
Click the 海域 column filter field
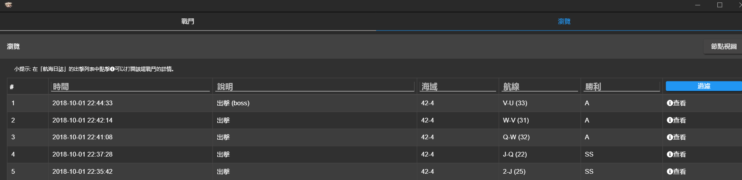pos(458,87)
